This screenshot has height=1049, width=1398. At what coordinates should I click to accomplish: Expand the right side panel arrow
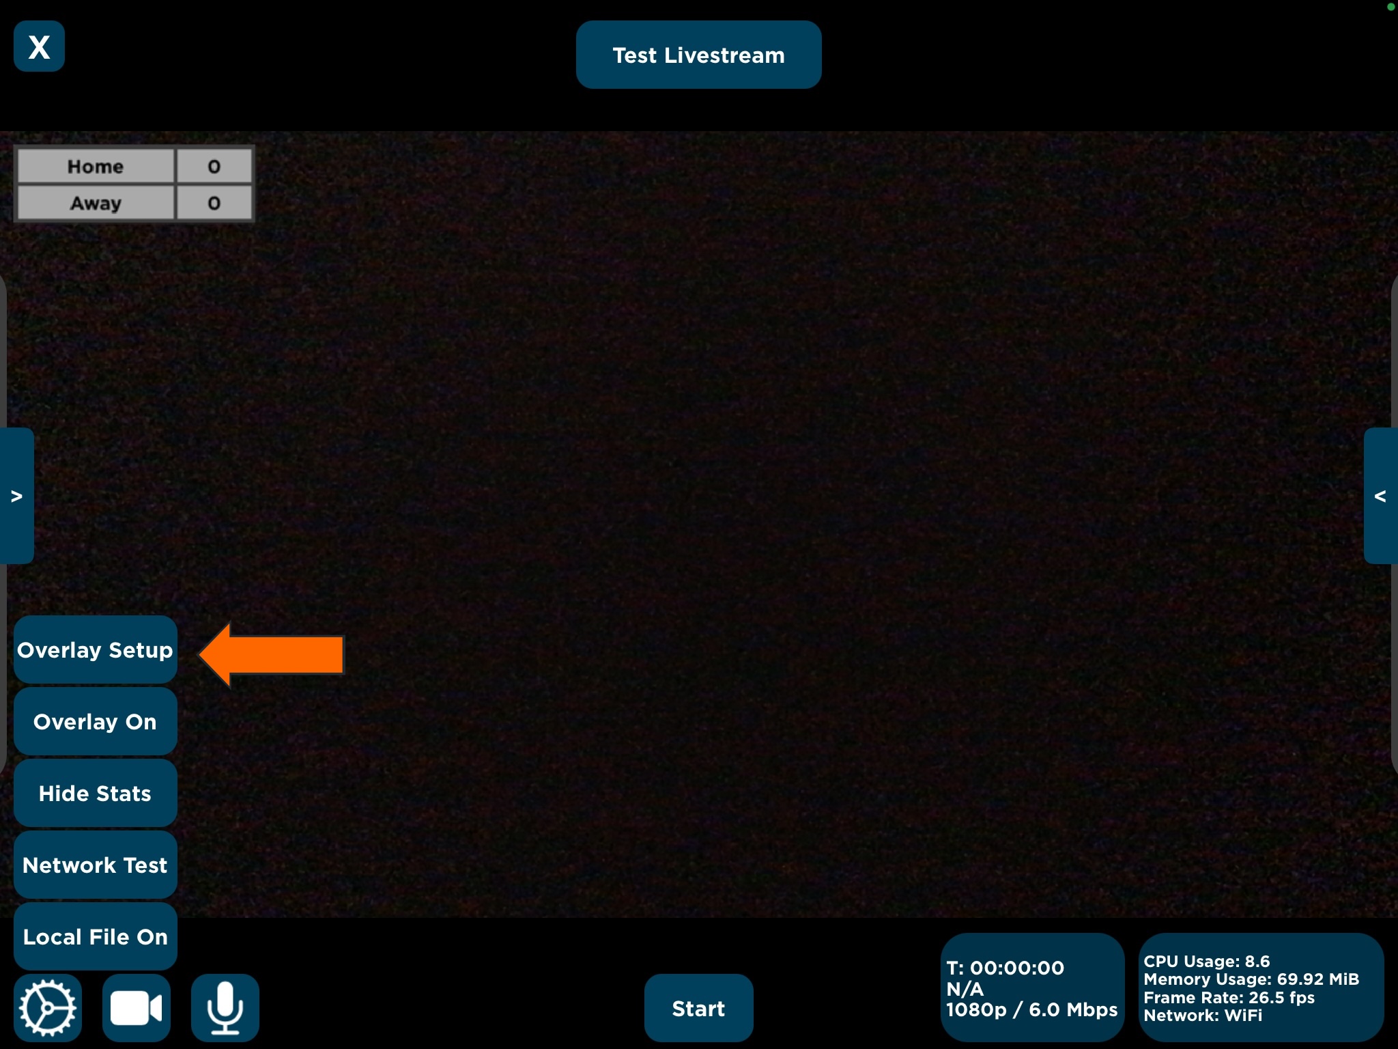(x=1381, y=496)
